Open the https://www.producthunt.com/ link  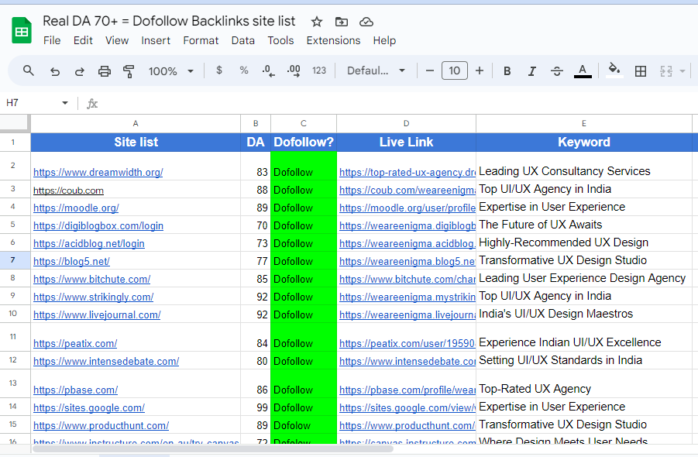pos(101,425)
